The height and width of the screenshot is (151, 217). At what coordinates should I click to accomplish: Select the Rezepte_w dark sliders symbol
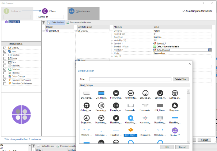[116, 107]
